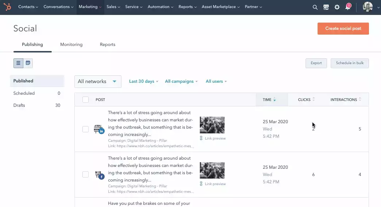381x207 pixels.
Task: Select the LinkedIn post checkbox
Action: [85, 129]
